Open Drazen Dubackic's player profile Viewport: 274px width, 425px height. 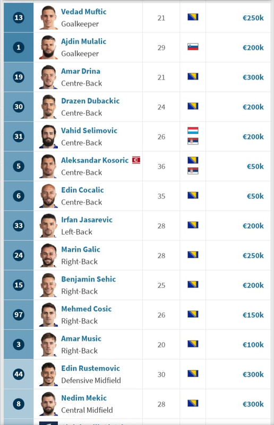coord(90,101)
